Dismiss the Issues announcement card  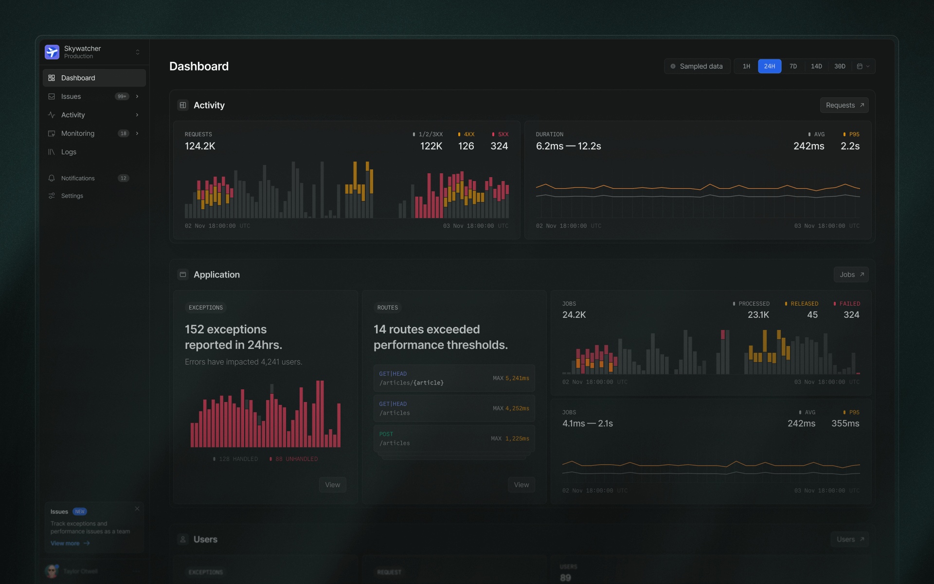137,509
